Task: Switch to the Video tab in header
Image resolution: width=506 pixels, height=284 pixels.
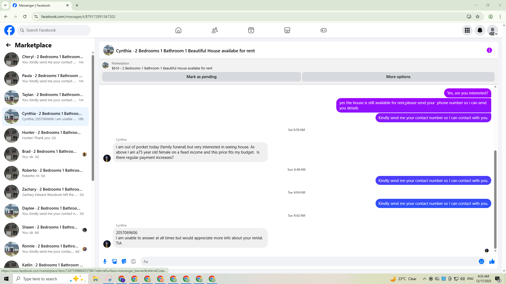Action: click(x=251, y=30)
